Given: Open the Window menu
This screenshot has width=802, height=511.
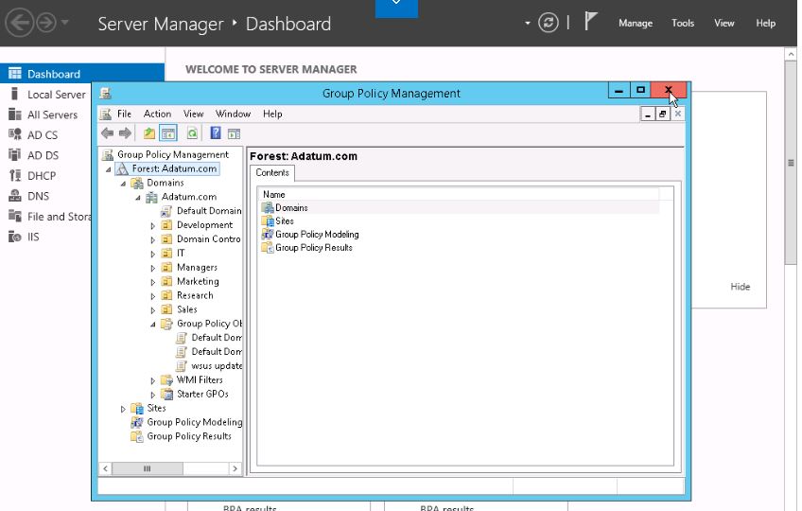Looking at the screenshot, I should point(233,114).
